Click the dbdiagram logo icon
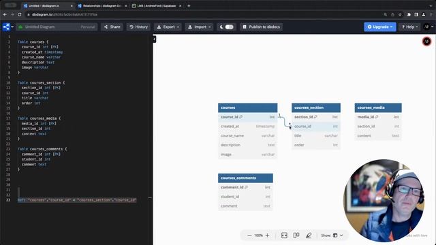Screen dimensions: 436x245 [x=6, y=27]
